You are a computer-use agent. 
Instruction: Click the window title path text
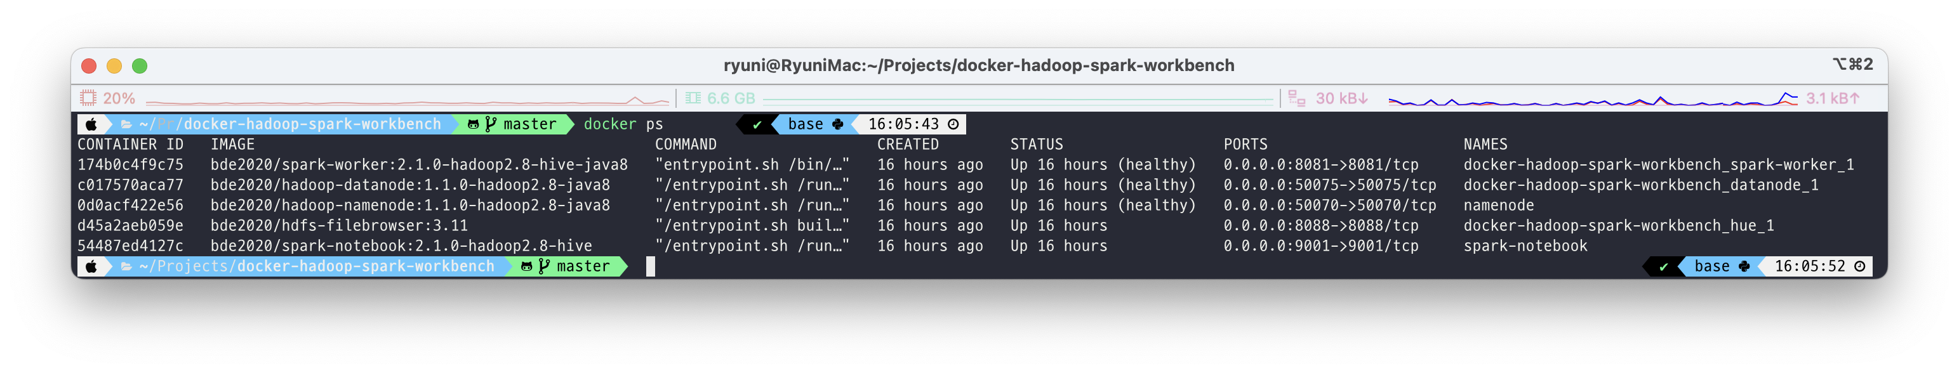pyautogui.click(x=979, y=65)
